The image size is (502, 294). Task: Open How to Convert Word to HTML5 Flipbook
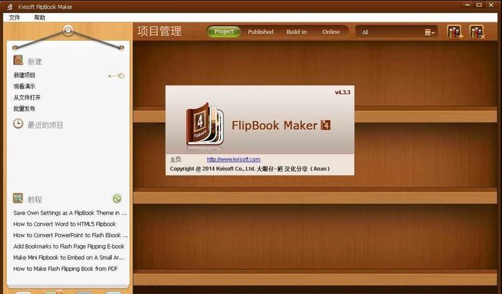pyautogui.click(x=65, y=224)
